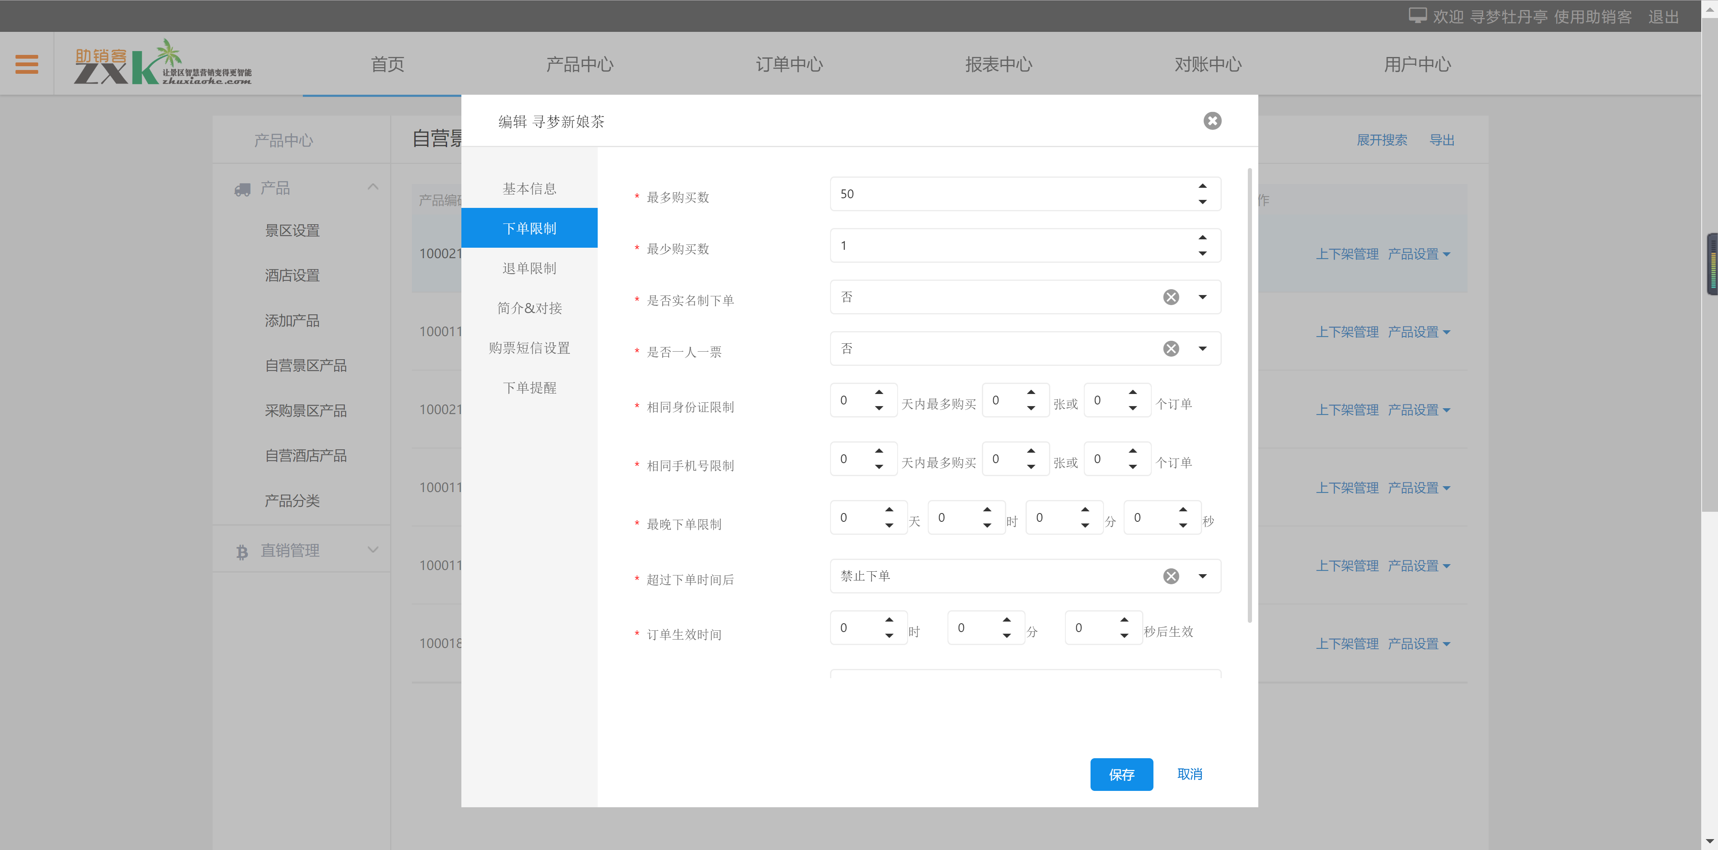Switch to the 退单限制 tab
This screenshot has width=1718, height=850.
pyautogui.click(x=529, y=268)
